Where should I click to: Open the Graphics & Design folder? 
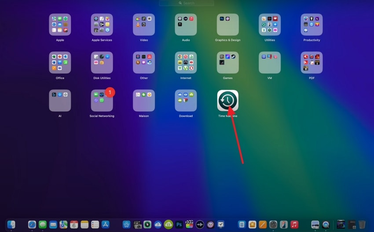point(228,25)
